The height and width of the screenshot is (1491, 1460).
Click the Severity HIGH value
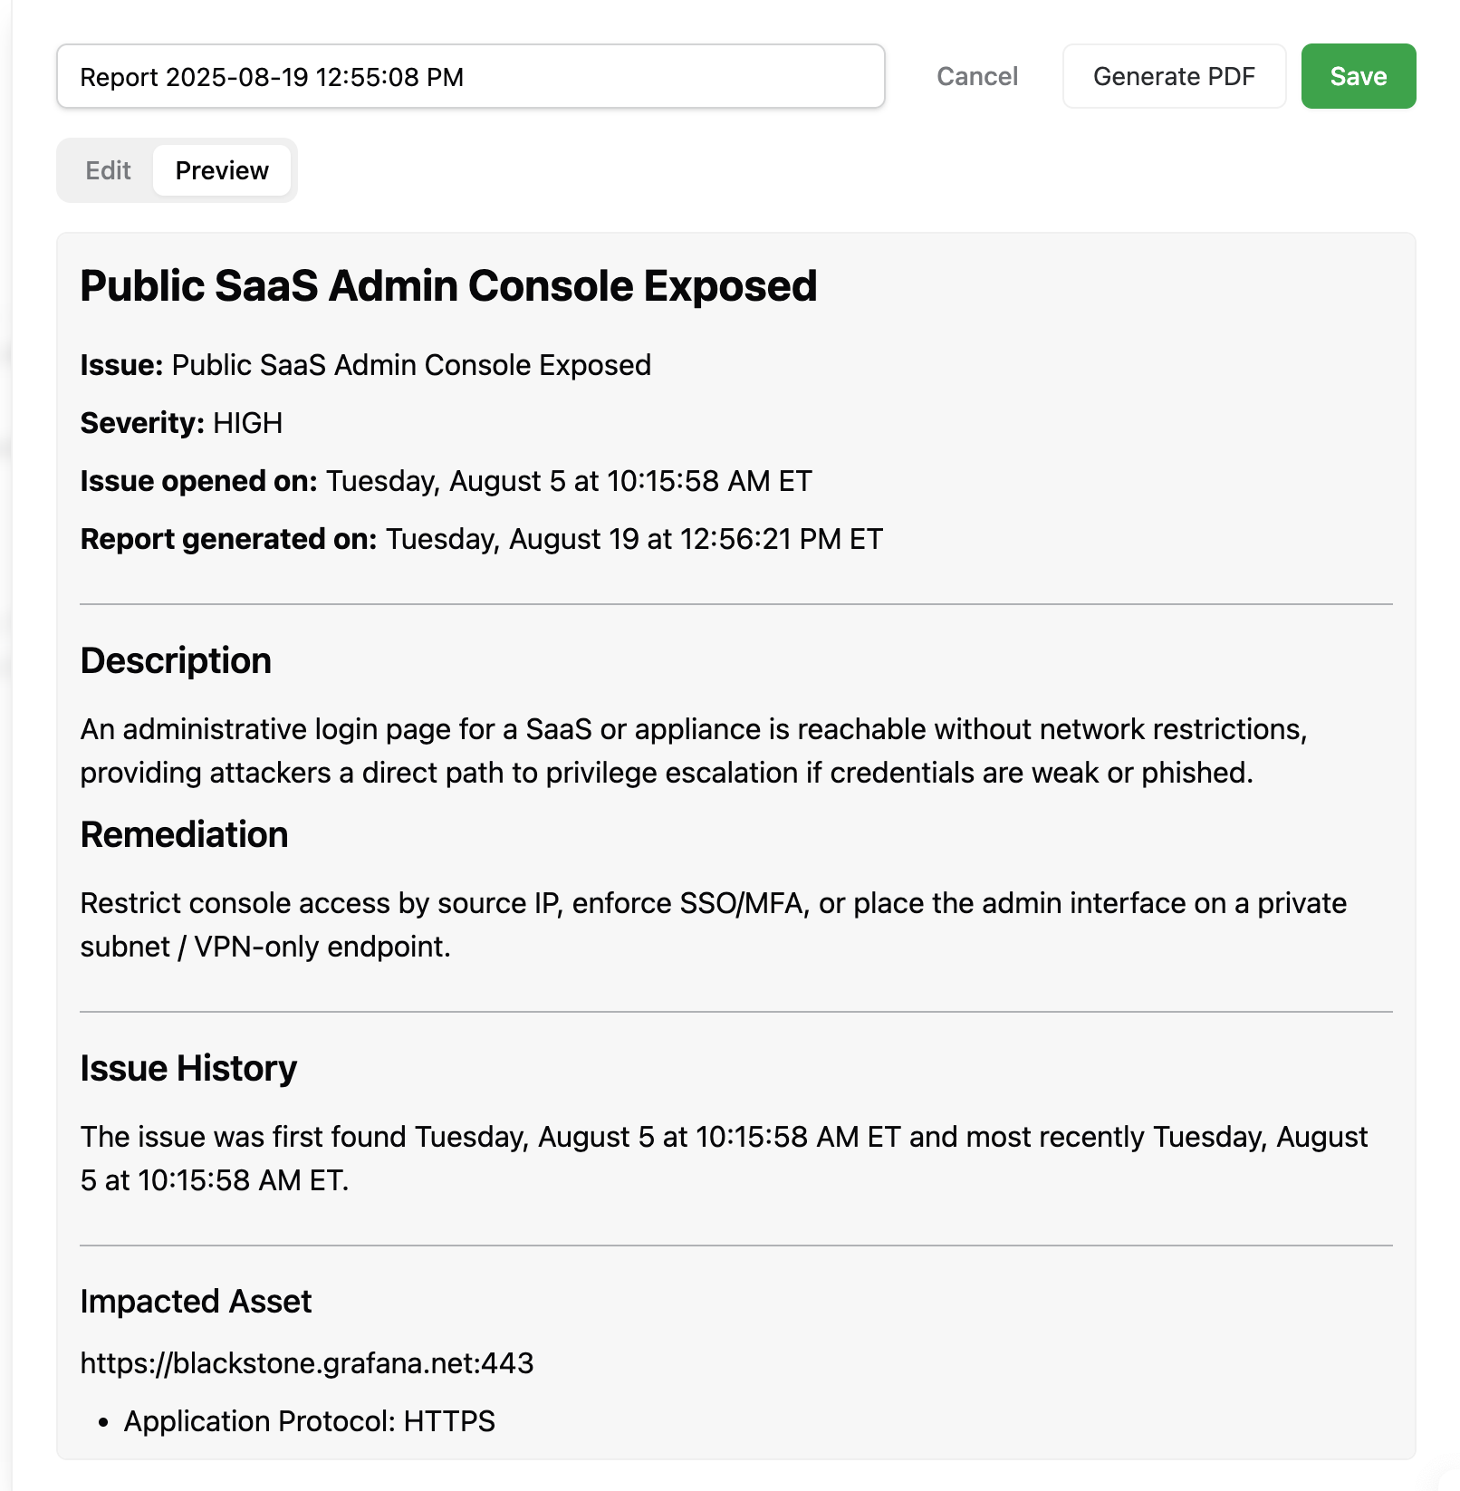click(247, 423)
